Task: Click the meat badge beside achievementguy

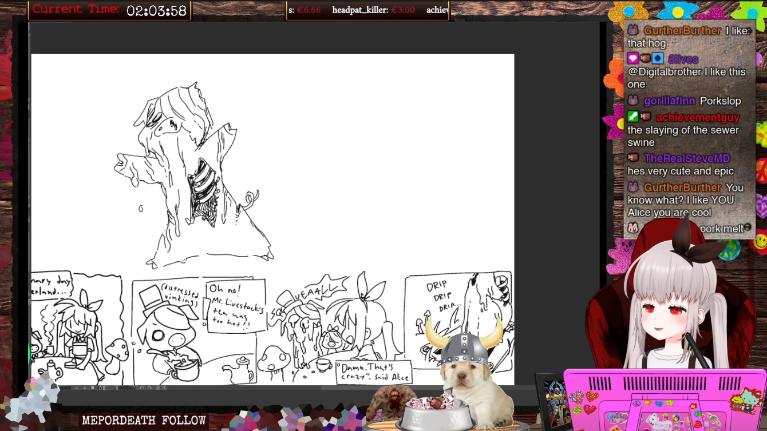Action: point(646,117)
